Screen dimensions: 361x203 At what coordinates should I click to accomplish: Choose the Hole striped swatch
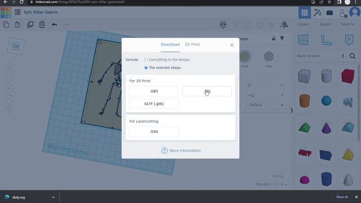[268, 56]
